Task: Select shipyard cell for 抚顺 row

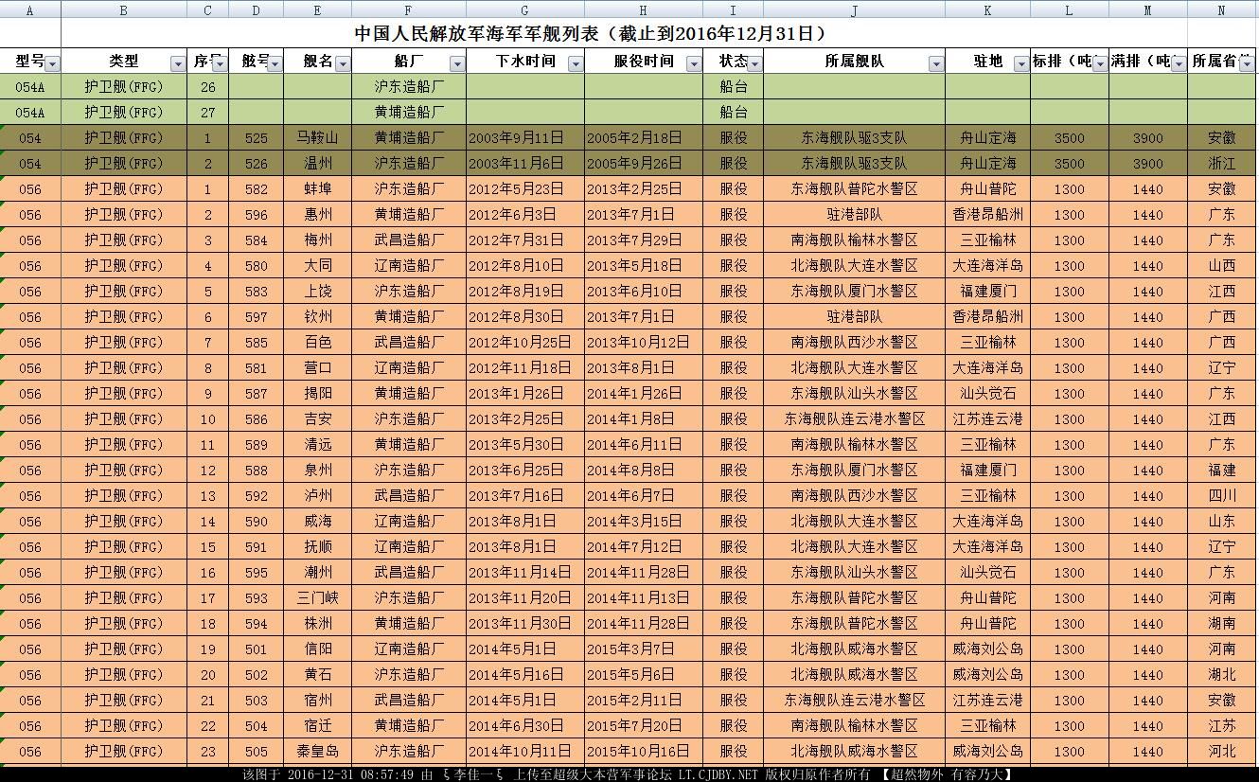Action: coord(409,546)
